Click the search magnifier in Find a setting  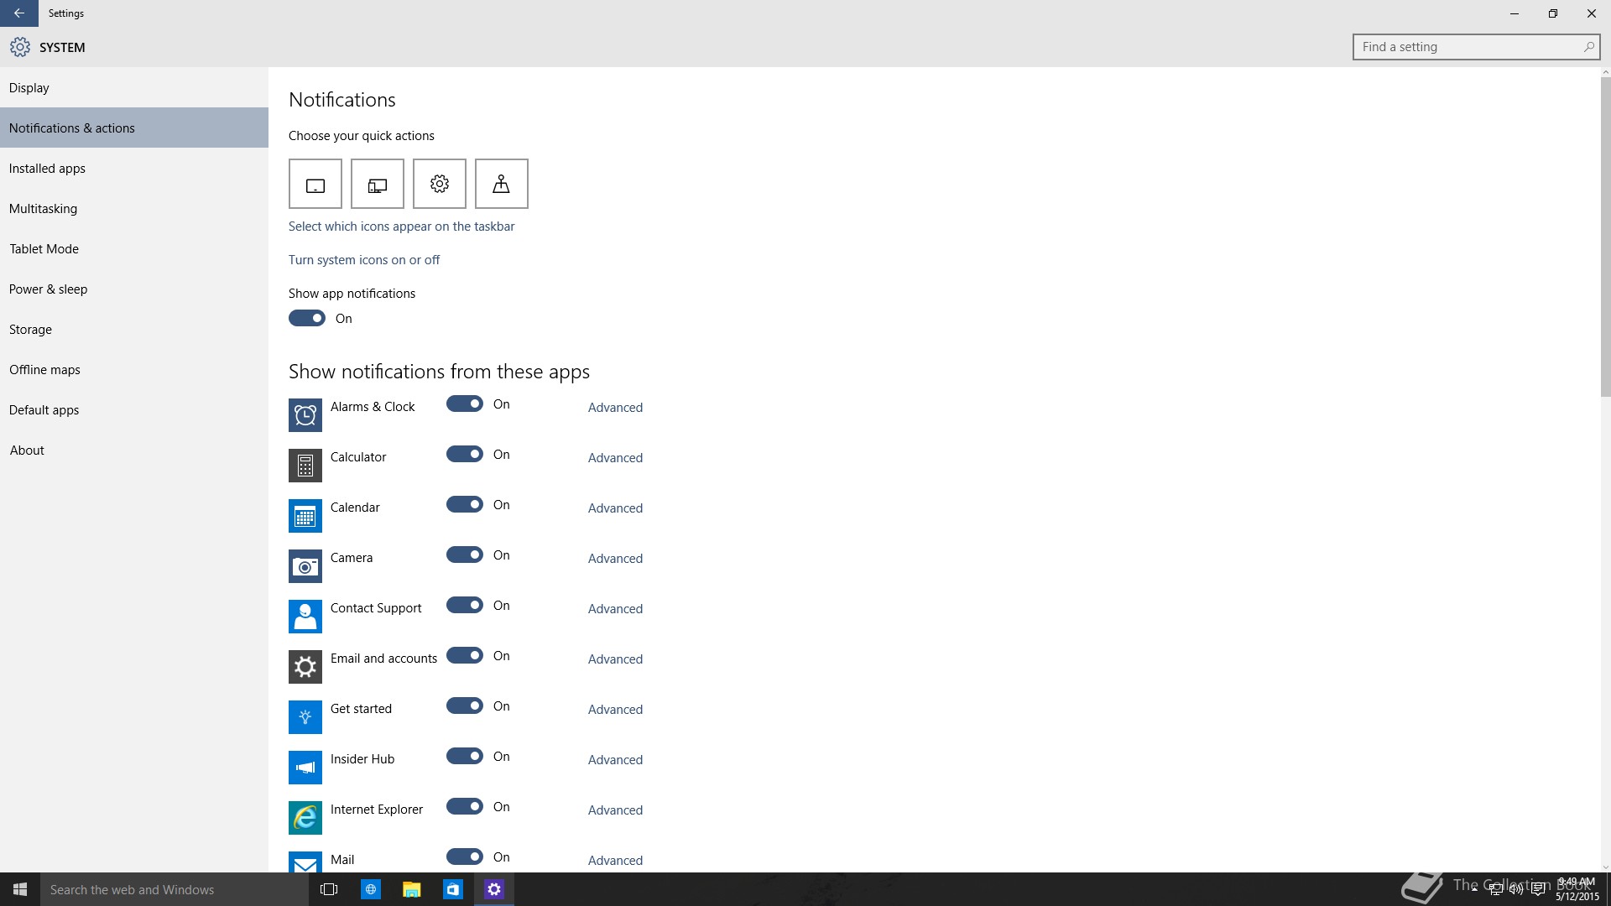tap(1588, 47)
